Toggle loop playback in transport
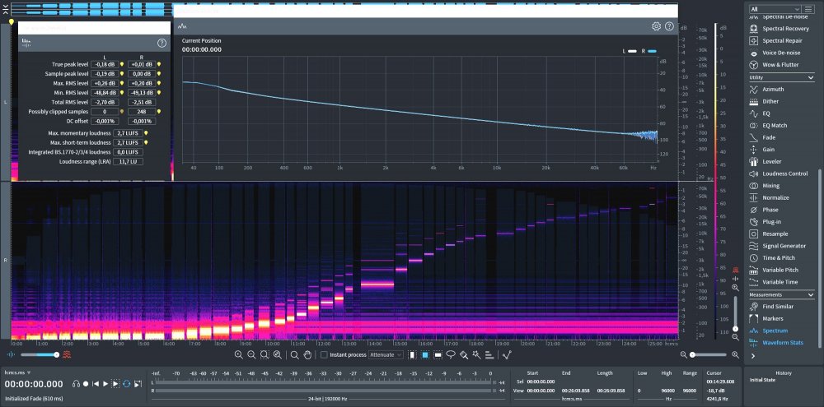Viewport: 824px width, 407px height. point(126,384)
